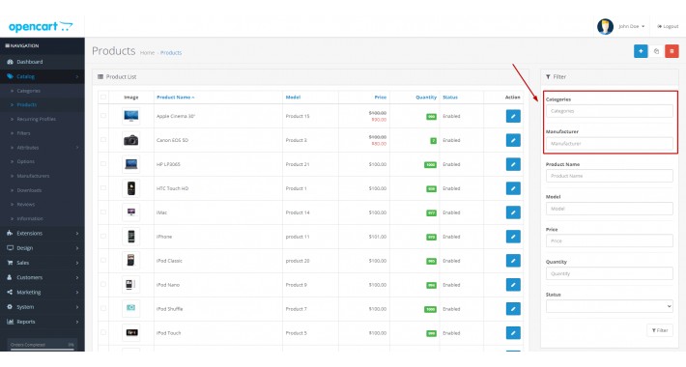The image size is (686, 367).
Task: Click the System gear icon
Action: [10, 306]
